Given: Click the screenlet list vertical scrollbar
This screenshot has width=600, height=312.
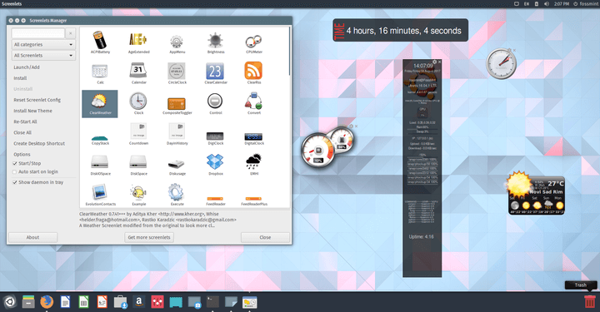Looking at the screenshot, I should [x=290, y=52].
